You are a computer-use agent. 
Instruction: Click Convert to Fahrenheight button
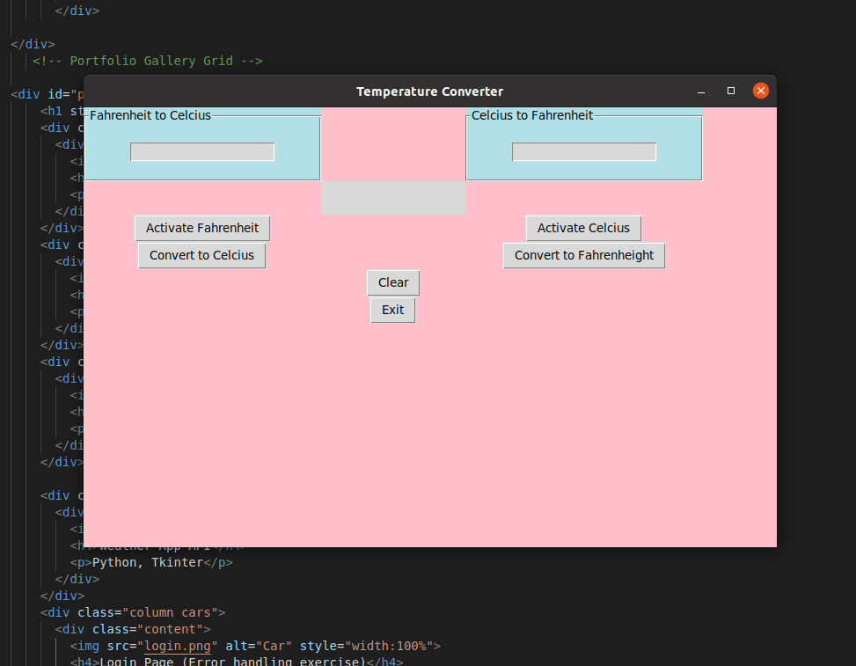pos(584,255)
